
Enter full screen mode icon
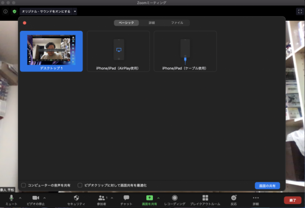tap(300, 11)
